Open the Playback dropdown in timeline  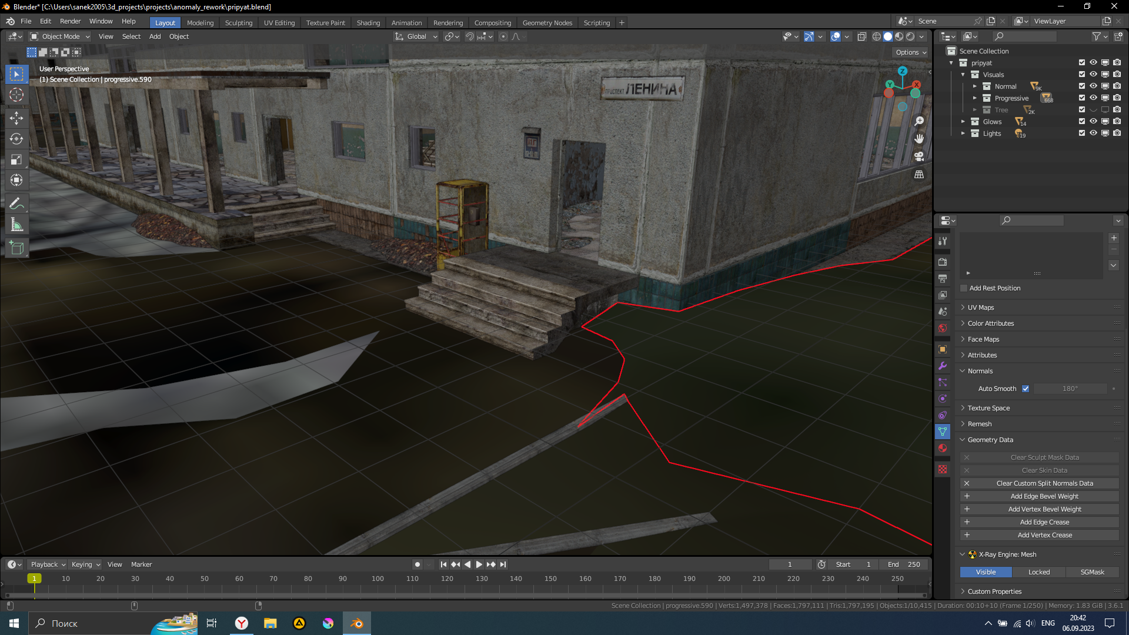coord(47,564)
